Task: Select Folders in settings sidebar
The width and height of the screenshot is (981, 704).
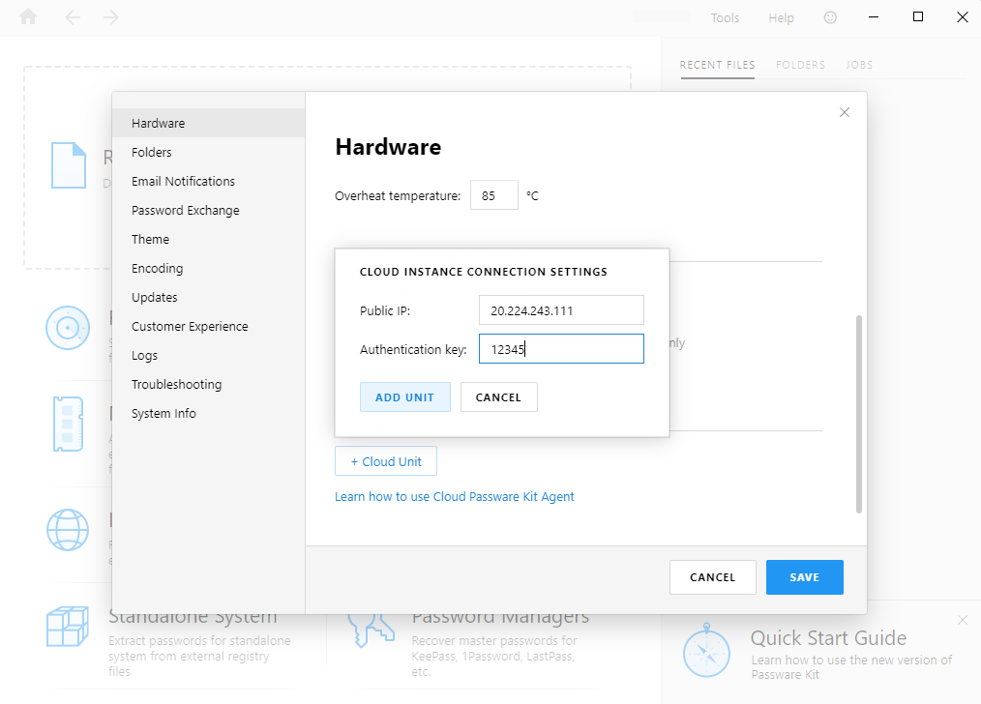Action: click(208, 152)
